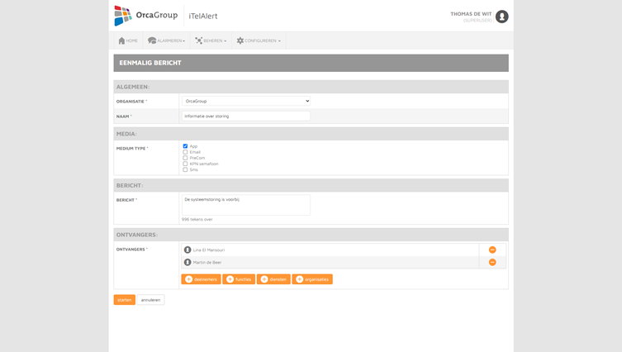Click the '996 tekens over' counter
The image size is (622, 352).
pyautogui.click(x=197, y=219)
